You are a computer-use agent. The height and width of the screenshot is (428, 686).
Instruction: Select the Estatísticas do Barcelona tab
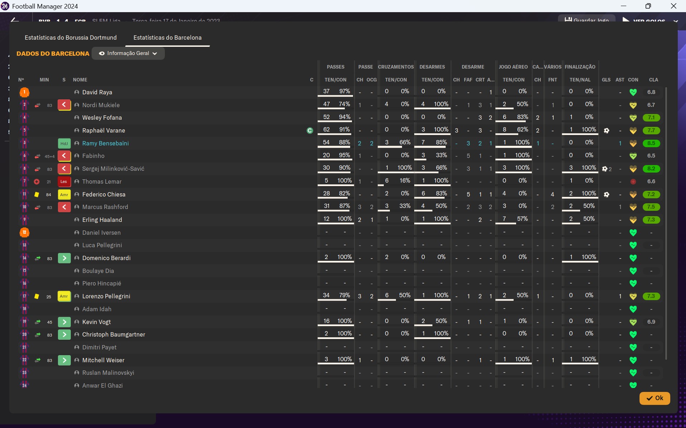click(x=167, y=38)
